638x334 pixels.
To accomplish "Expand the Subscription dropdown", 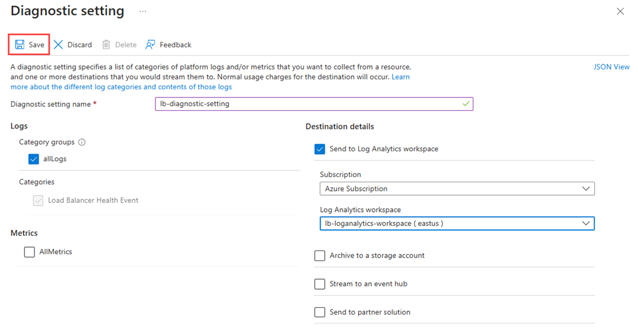I will (457, 189).
